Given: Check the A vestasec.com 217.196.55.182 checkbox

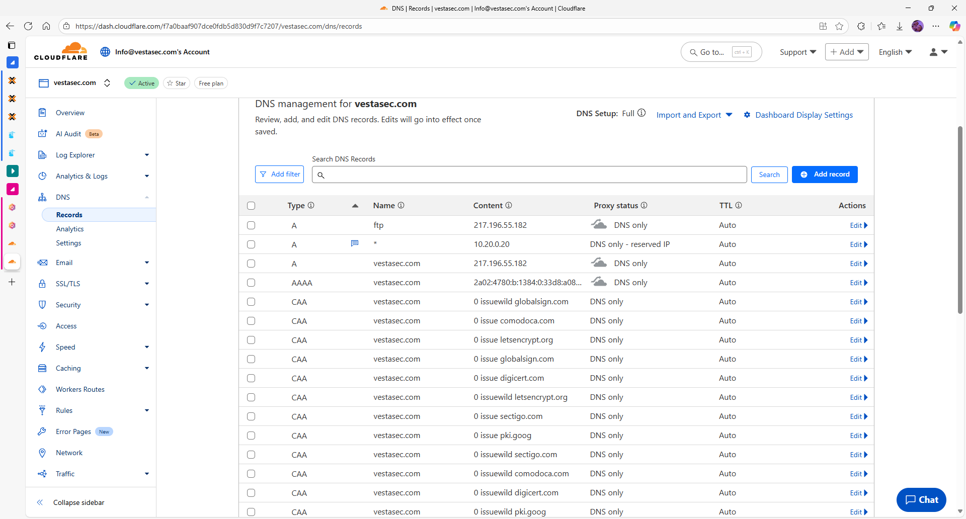Looking at the screenshot, I should pos(251,264).
